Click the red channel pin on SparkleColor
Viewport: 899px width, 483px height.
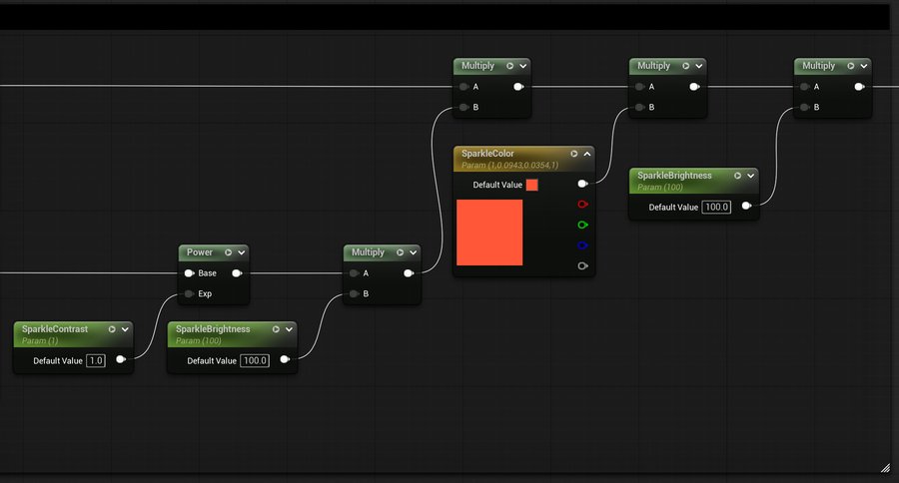point(582,205)
